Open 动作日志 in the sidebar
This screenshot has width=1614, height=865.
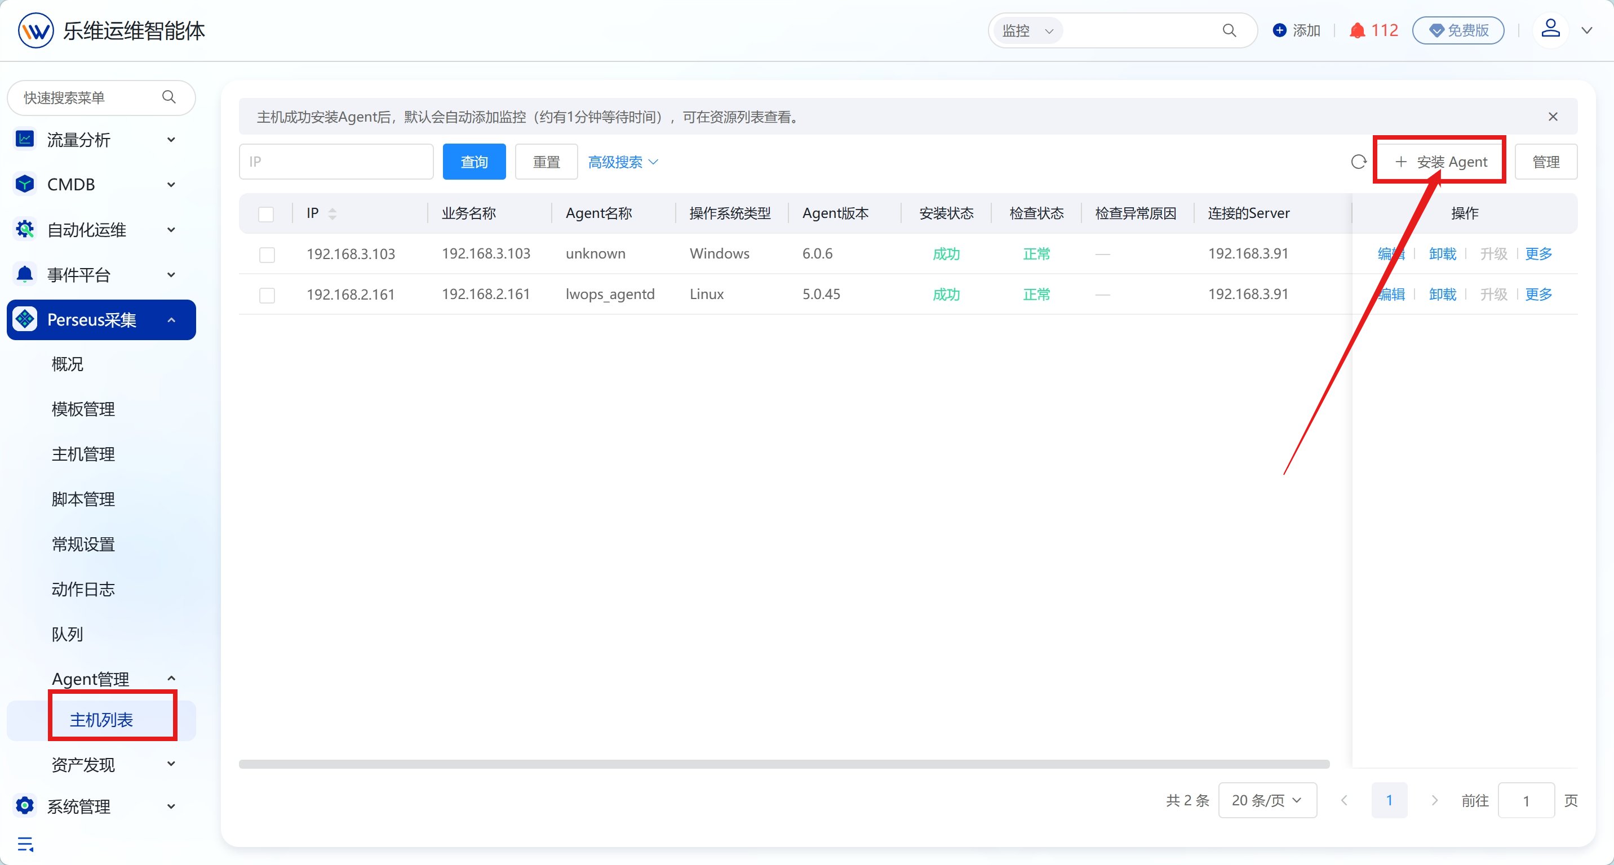click(x=83, y=589)
